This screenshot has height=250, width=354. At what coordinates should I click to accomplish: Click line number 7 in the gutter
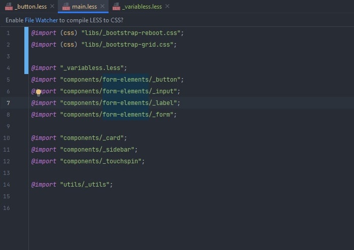[8, 103]
